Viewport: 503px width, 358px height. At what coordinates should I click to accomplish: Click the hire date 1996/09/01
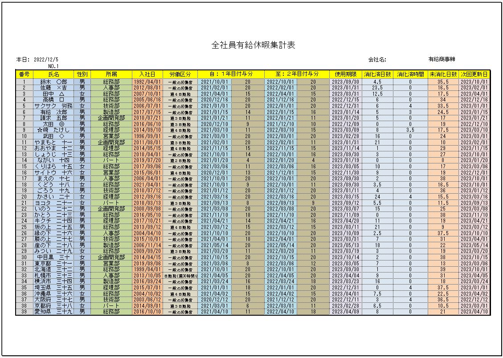(147, 136)
